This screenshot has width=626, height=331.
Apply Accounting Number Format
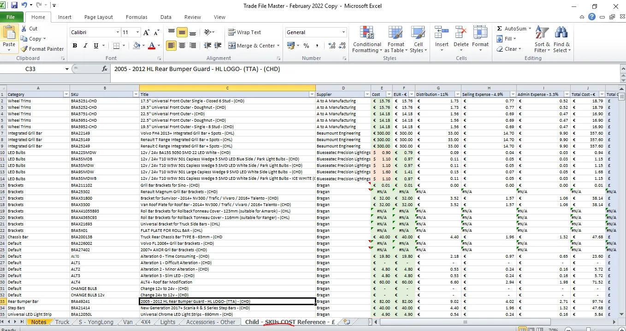tap(290, 46)
